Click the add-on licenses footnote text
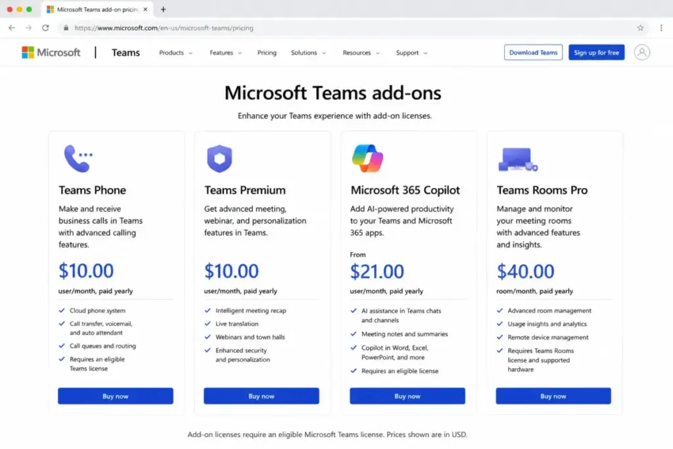673x449 pixels. coord(327,435)
